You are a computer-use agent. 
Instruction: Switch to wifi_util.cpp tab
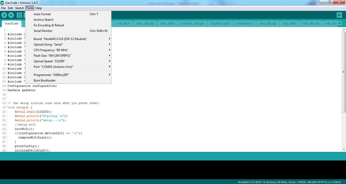(311, 24)
